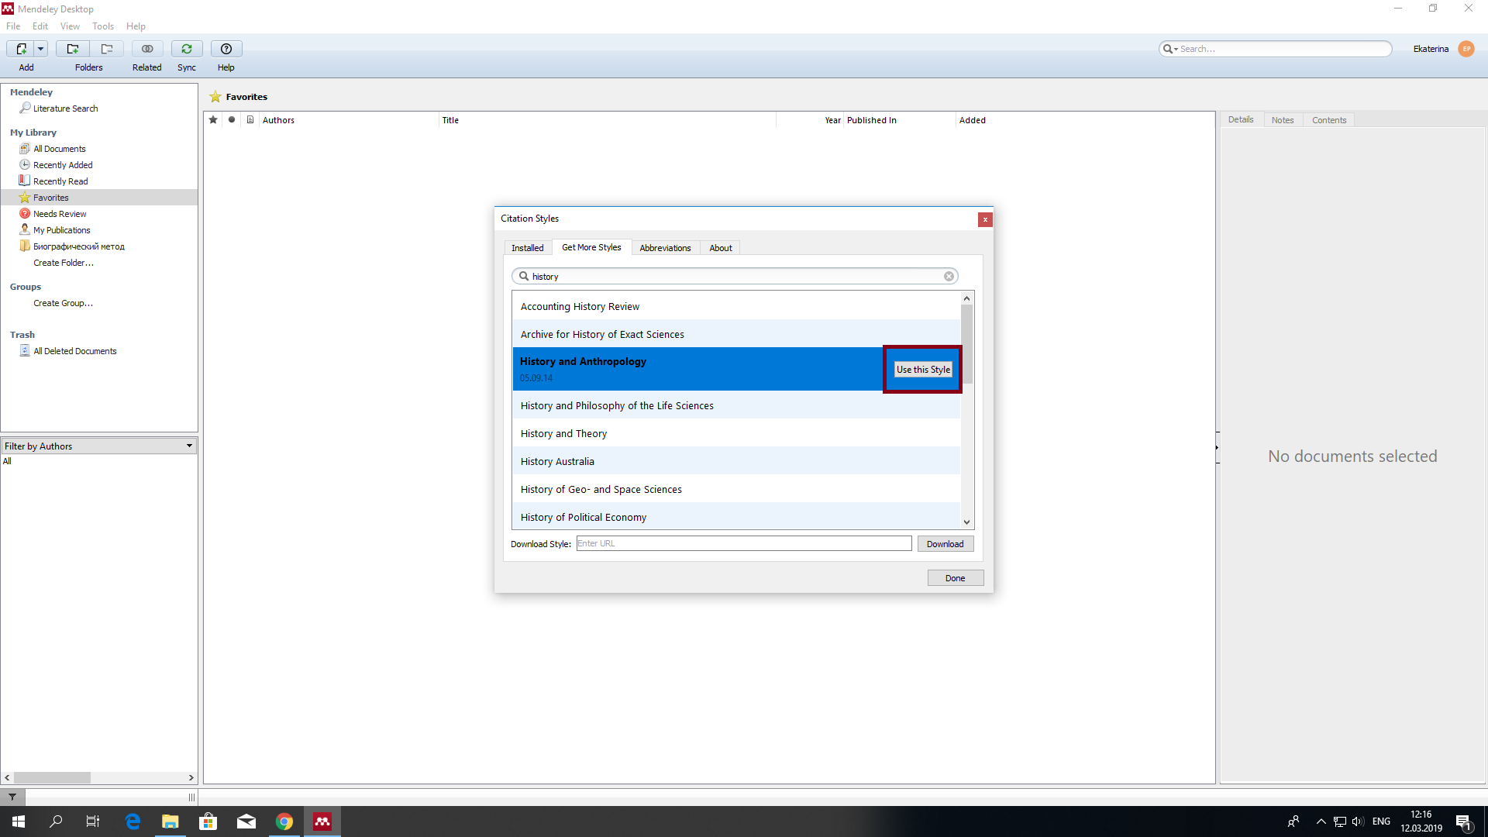Sort by Added column header
Screen dimensions: 1488x837
pyautogui.click(x=1085, y=120)
